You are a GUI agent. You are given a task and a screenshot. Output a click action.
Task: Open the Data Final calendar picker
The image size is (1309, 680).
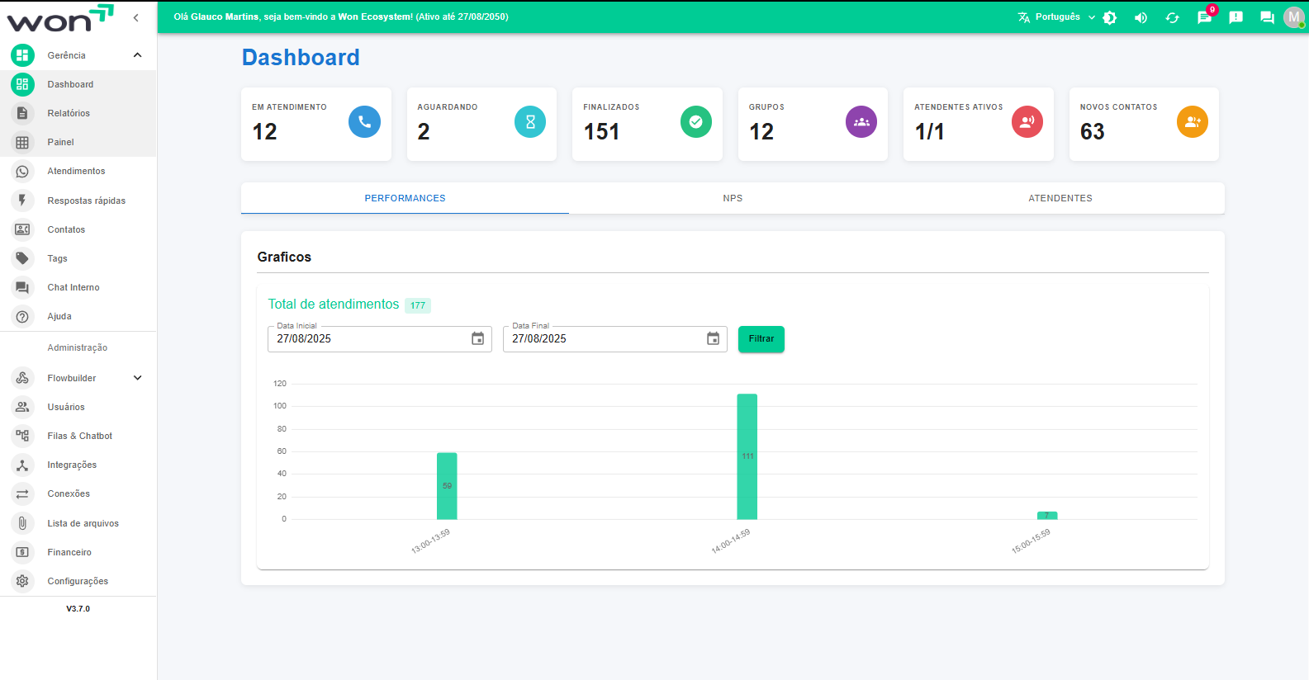tap(713, 339)
